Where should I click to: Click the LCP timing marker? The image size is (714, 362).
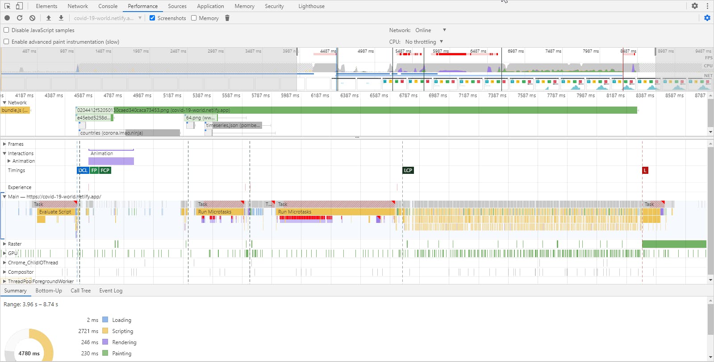click(x=408, y=170)
